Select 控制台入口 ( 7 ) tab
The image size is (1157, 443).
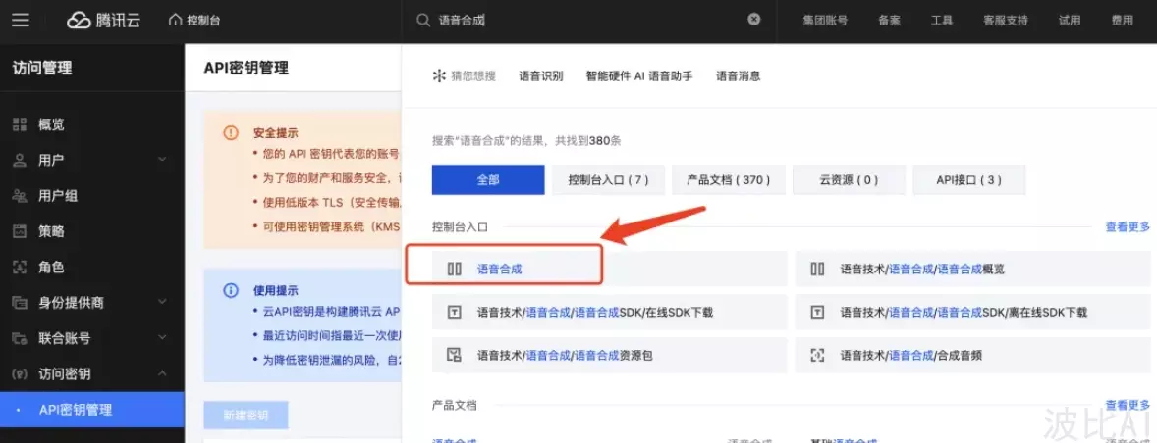[608, 179]
